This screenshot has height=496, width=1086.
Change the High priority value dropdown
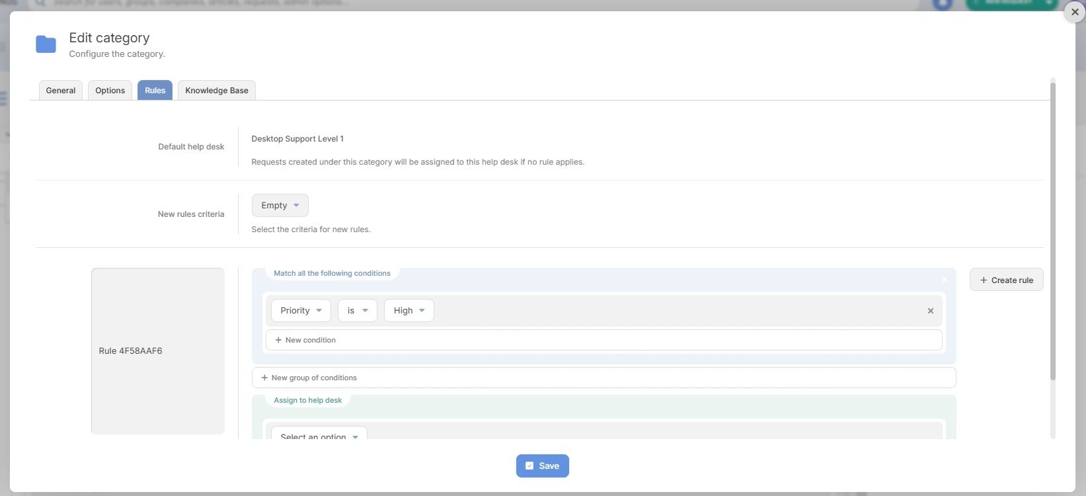click(x=408, y=311)
